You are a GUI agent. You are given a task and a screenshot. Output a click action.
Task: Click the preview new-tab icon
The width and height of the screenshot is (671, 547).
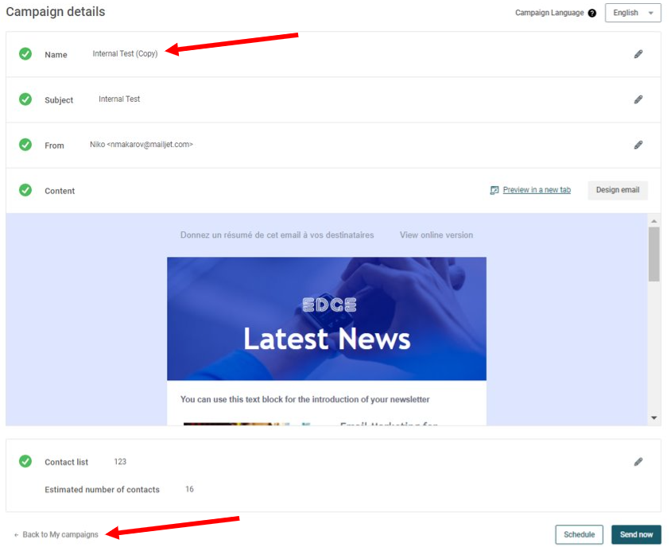495,190
